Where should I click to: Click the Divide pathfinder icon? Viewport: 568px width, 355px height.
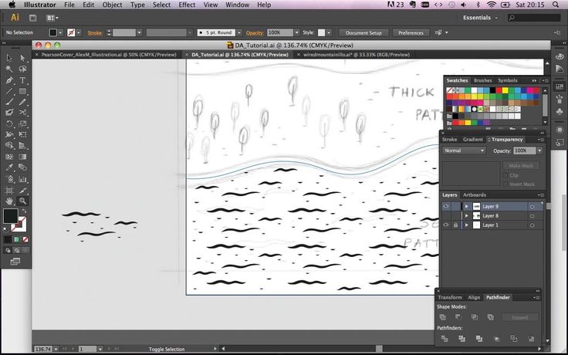(x=445, y=339)
